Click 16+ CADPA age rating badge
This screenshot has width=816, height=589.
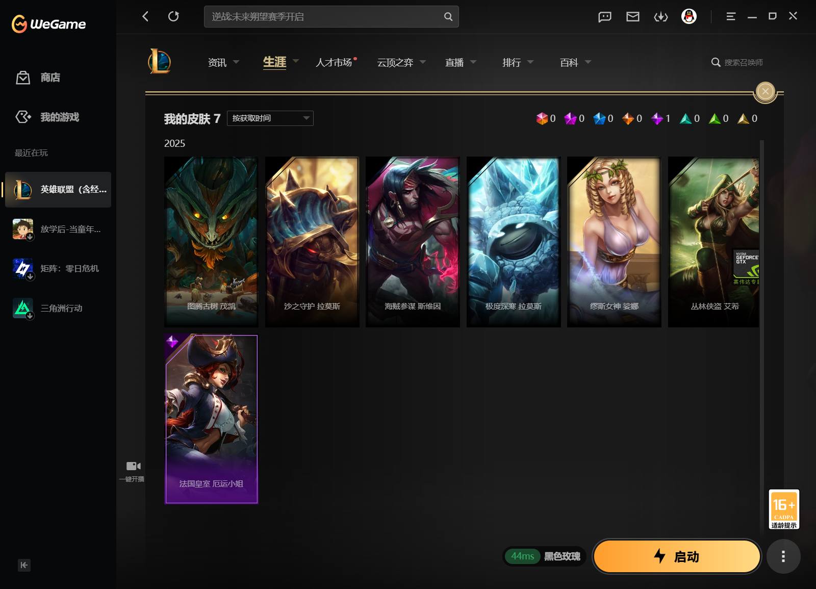pos(784,509)
